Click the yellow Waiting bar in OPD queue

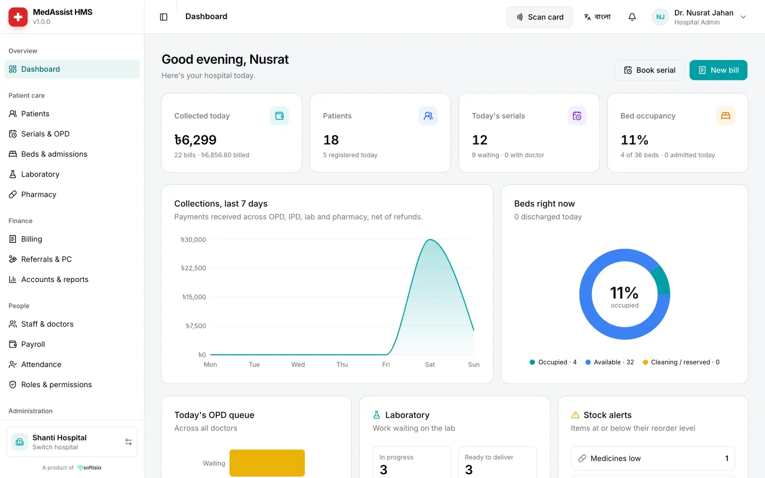point(267,463)
